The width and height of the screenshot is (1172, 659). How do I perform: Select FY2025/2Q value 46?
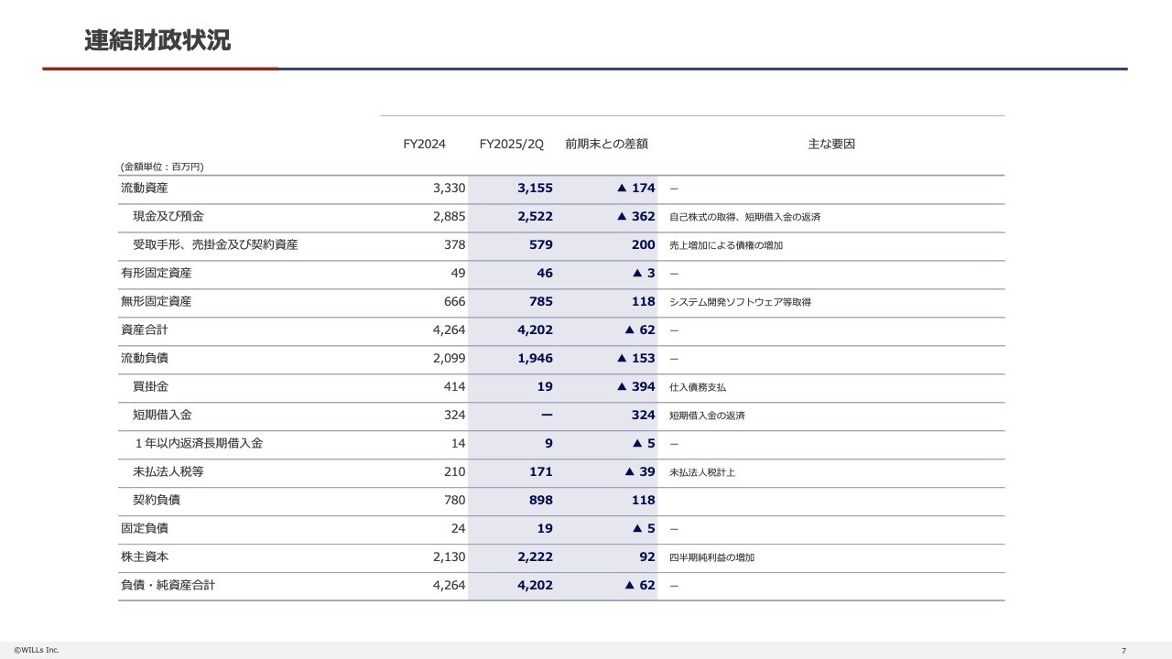pos(545,274)
